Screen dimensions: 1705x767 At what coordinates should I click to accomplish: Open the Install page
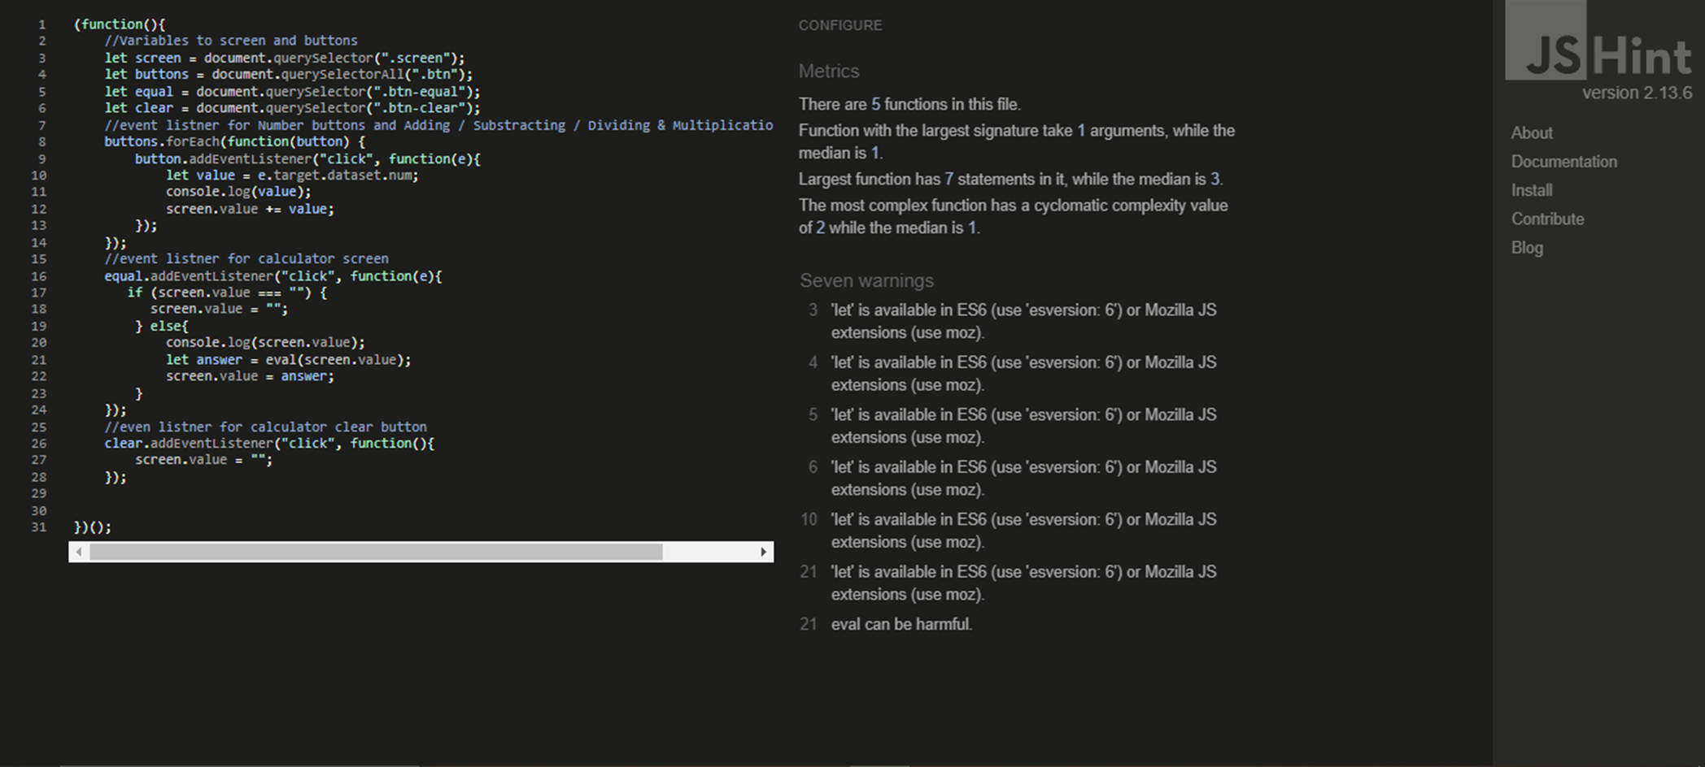coord(1532,190)
